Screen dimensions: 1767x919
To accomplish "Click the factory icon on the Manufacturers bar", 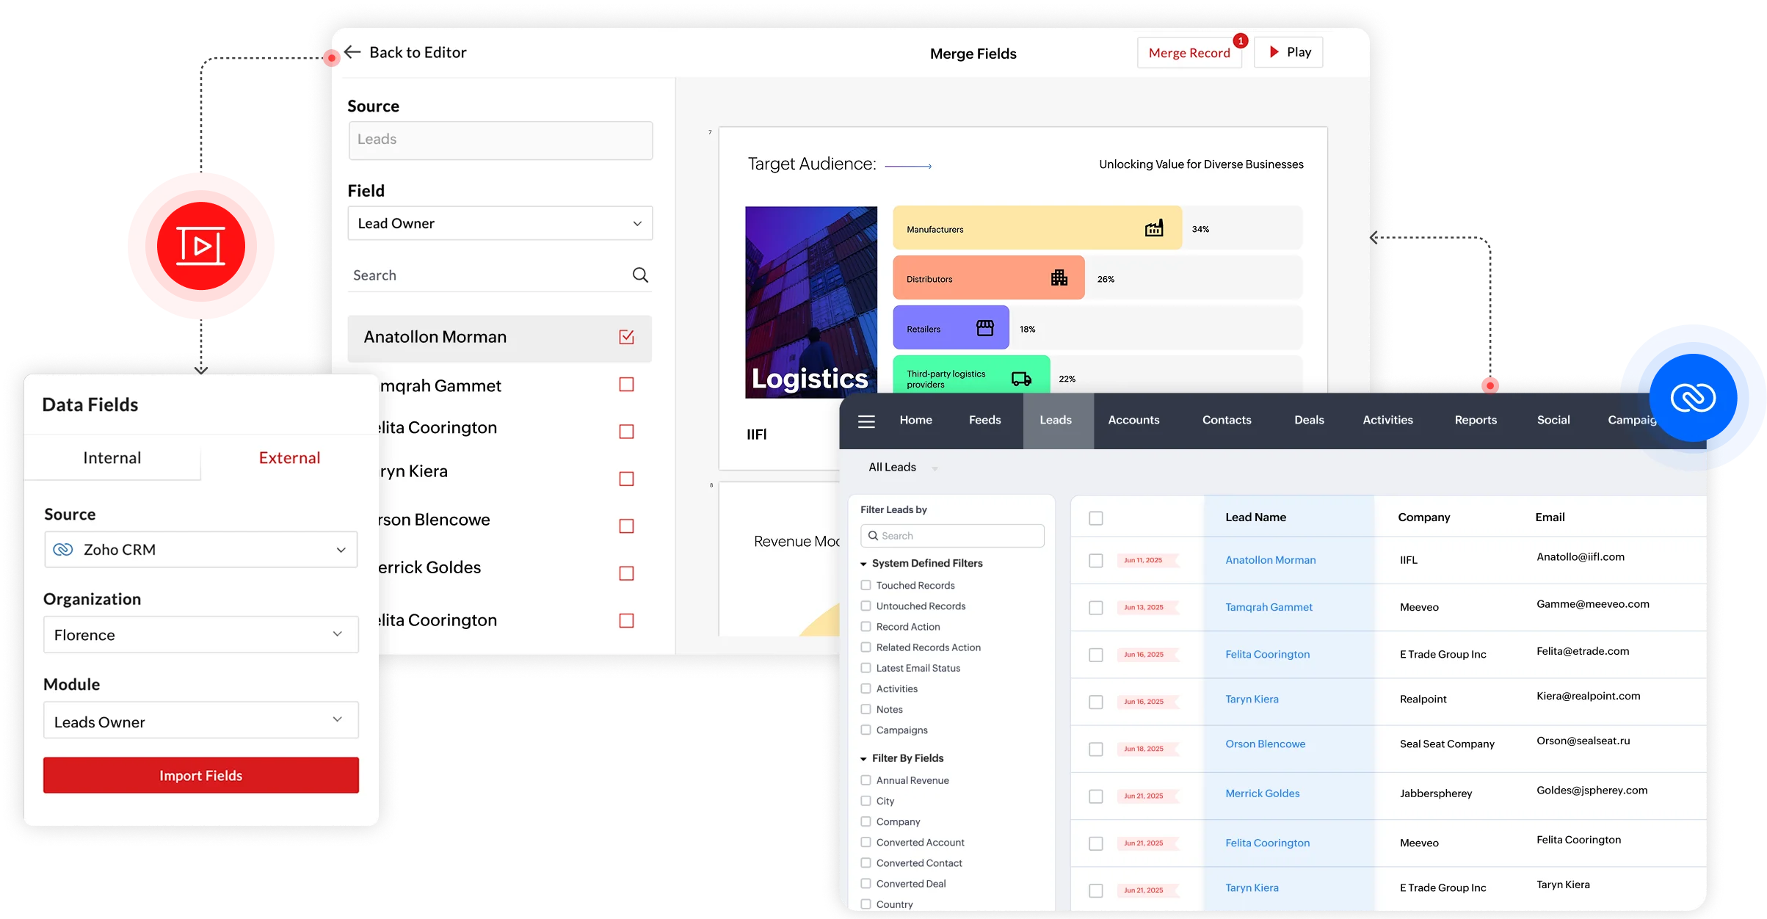I will tap(1155, 228).
